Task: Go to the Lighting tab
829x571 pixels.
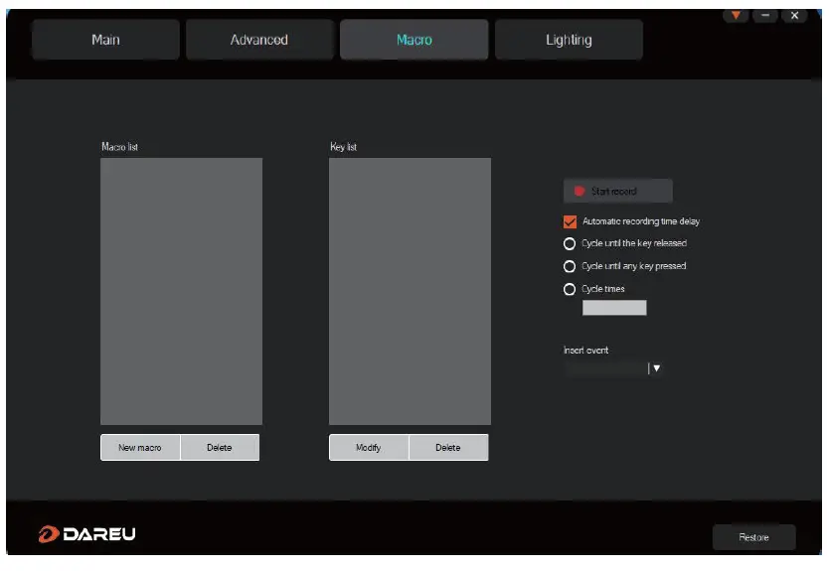Action: pos(569,40)
